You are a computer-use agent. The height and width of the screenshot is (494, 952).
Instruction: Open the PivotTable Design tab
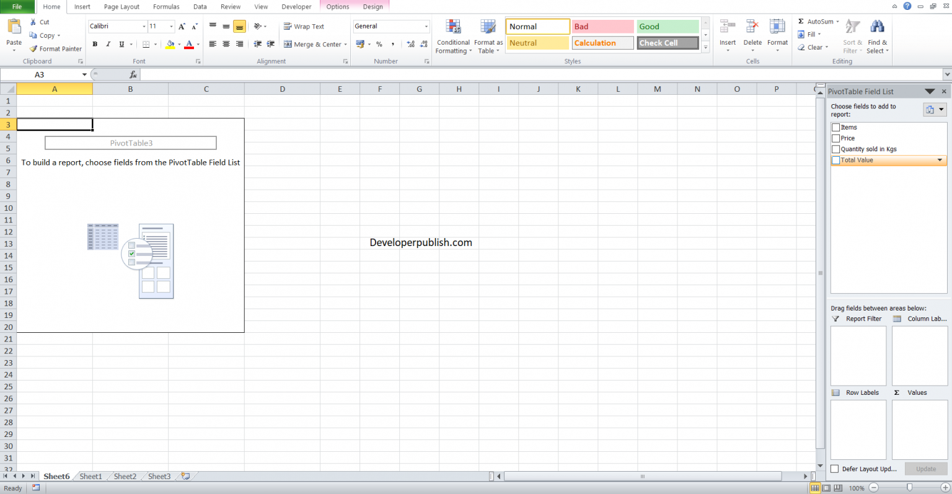tap(372, 7)
